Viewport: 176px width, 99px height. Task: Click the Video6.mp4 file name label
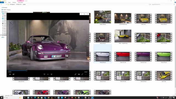pos(42,81)
